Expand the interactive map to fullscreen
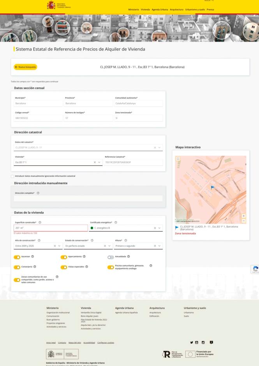Viewport: 259px width, 366px height. click(178, 159)
